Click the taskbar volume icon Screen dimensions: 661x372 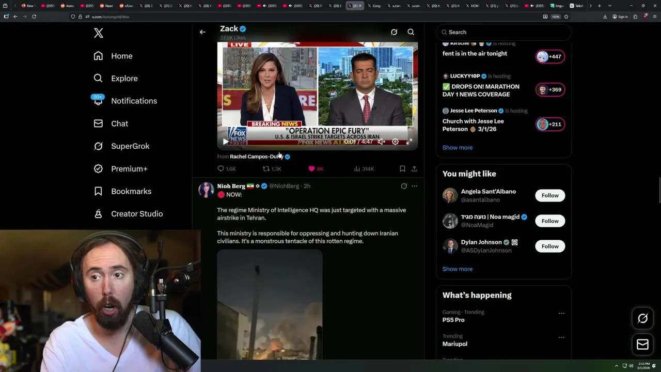[631, 366]
